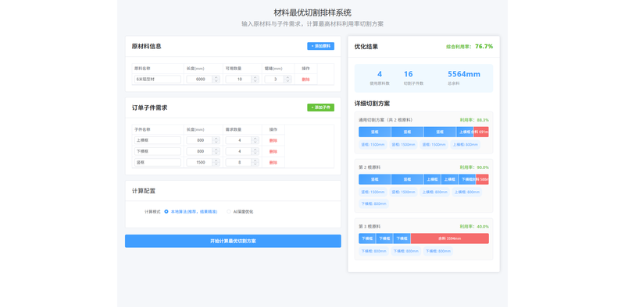Increase the 上横框 required quantity with the up arrow
The height and width of the screenshot is (307, 625).
tap(255, 139)
